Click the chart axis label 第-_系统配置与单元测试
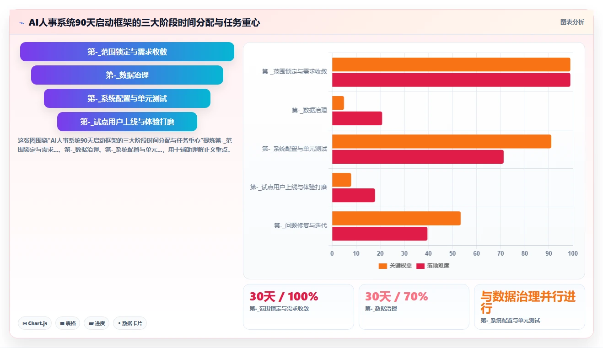The width and height of the screenshot is (603, 348). [x=294, y=149]
